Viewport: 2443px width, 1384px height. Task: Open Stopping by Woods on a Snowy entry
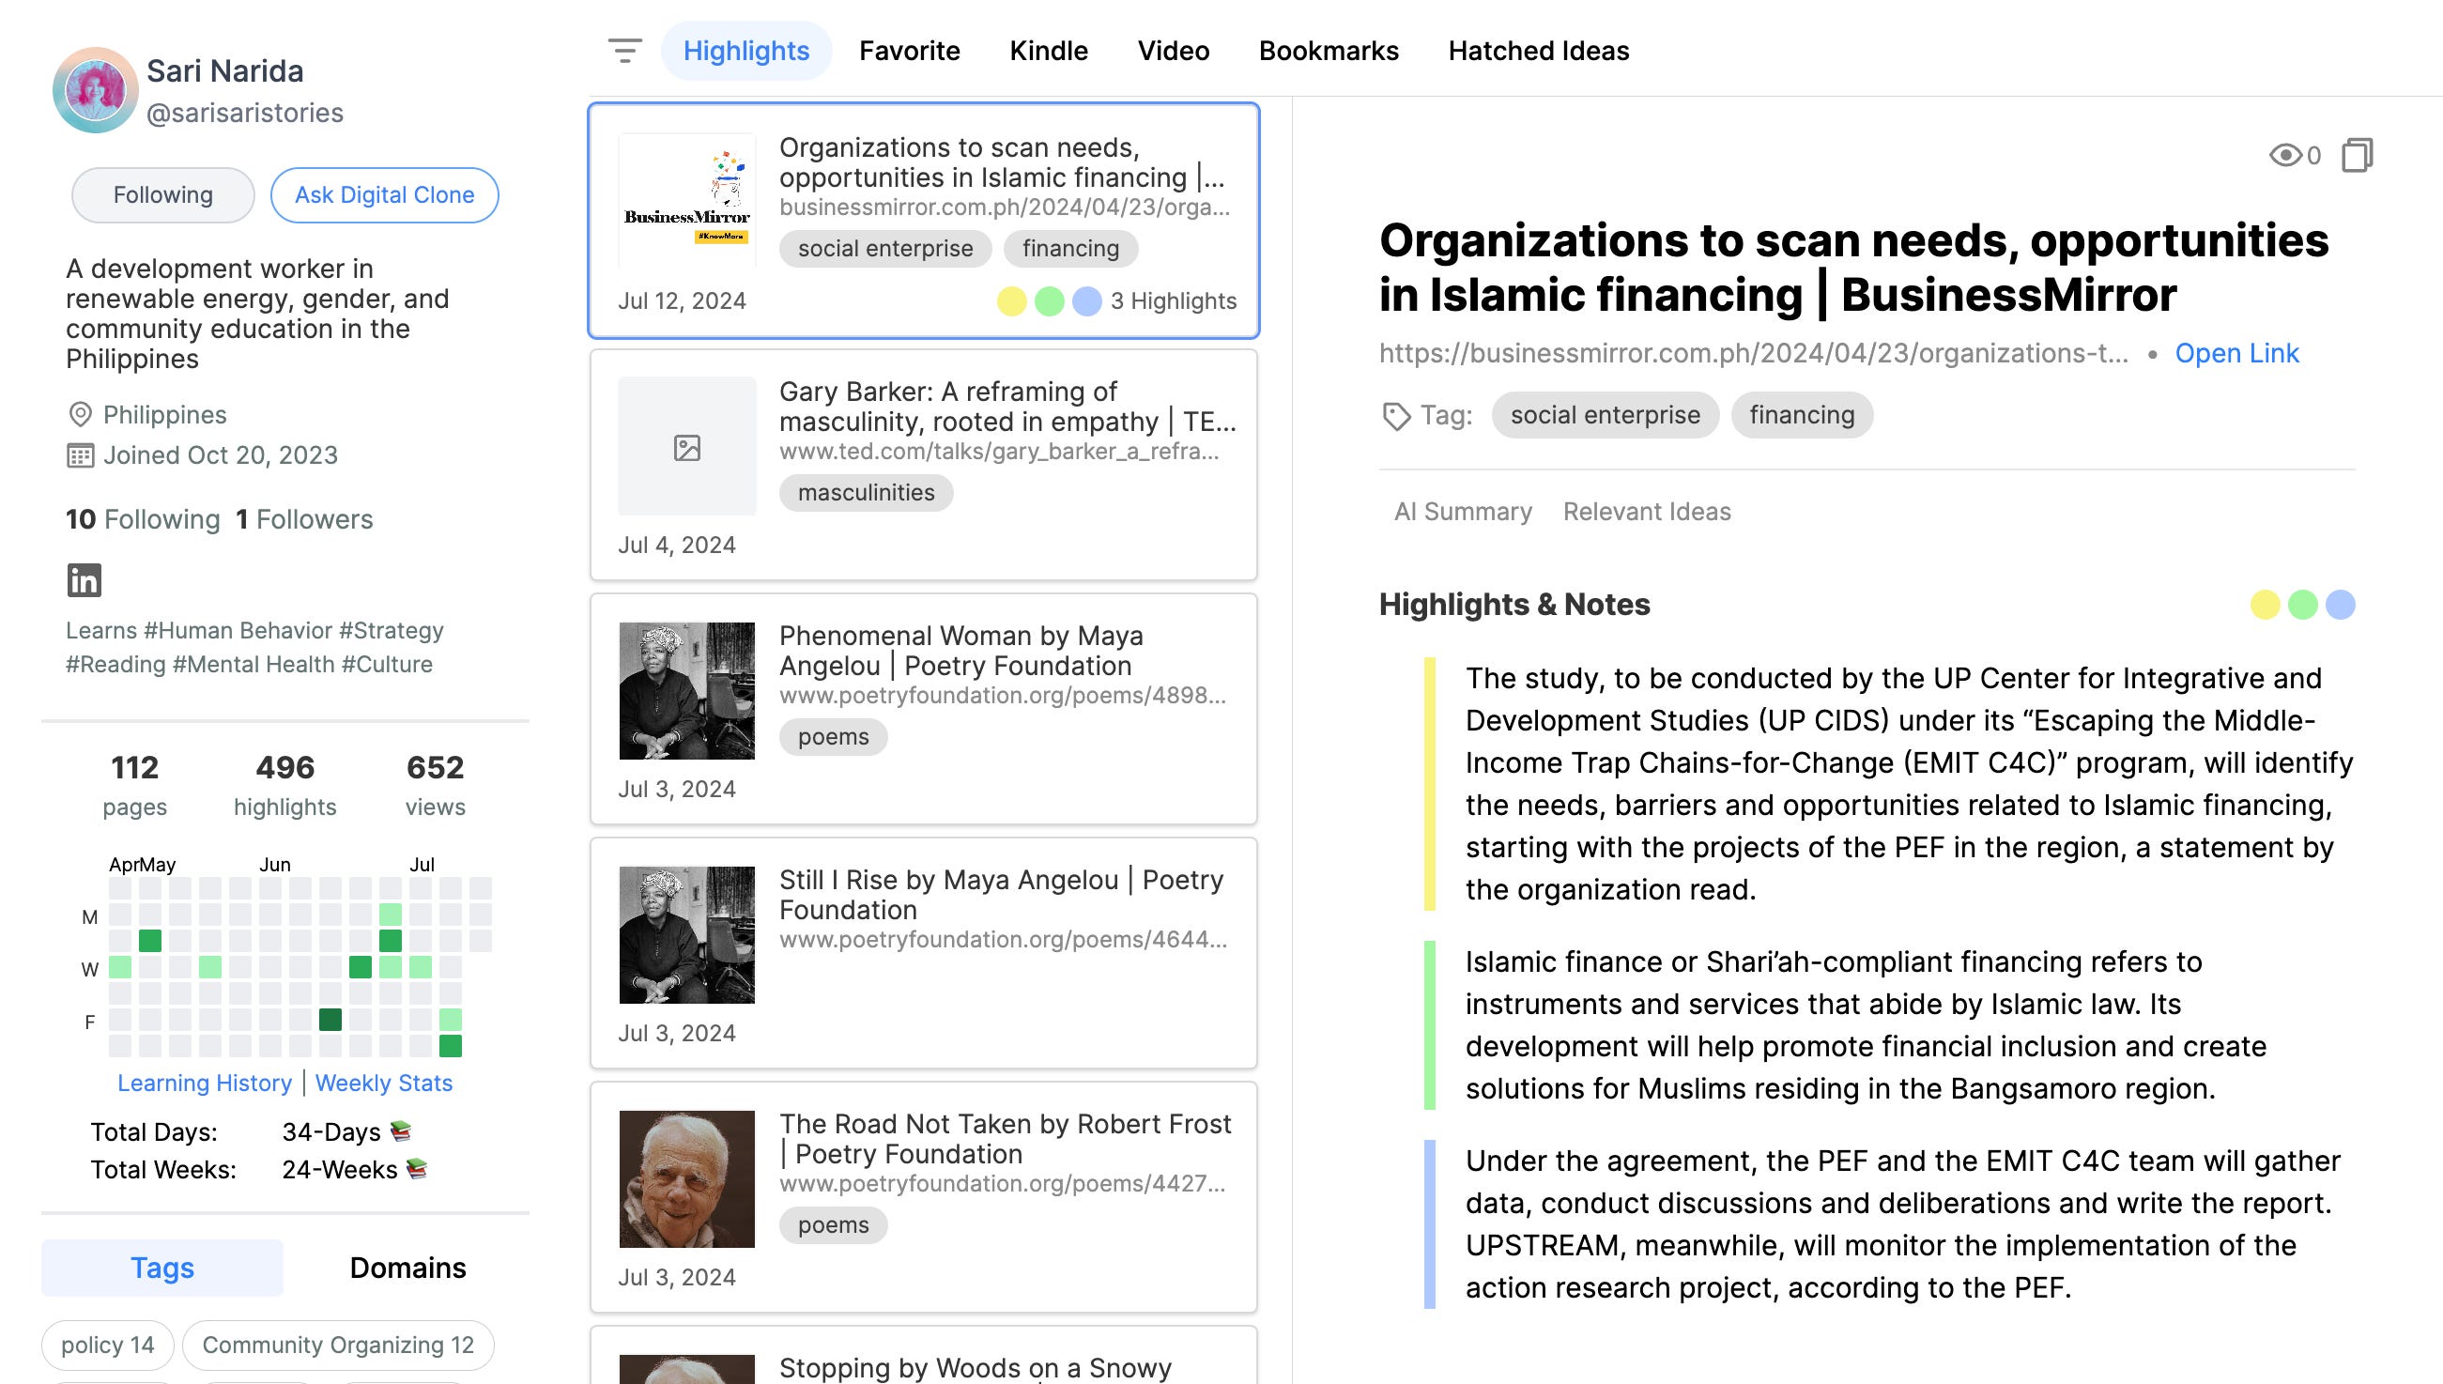(924, 1358)
